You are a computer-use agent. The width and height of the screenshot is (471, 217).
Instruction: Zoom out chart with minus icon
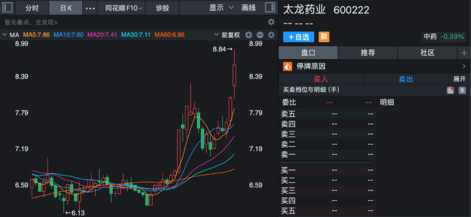(x=260, y=35)
